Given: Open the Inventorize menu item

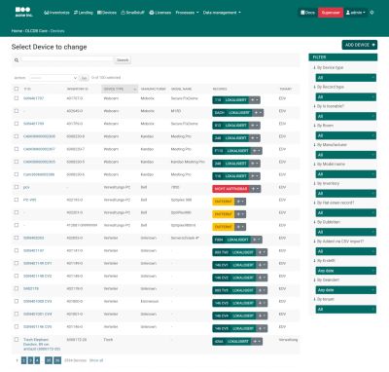Looking at the screenshot, I should (x=56, y=13).
